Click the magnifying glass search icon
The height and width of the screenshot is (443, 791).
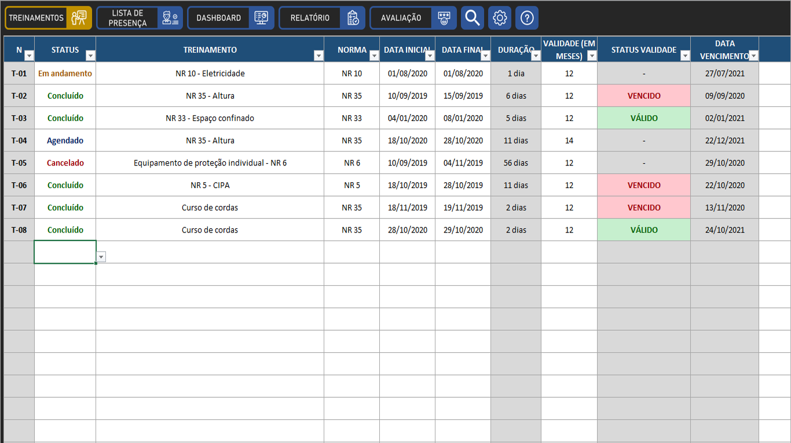coord(473,18)
